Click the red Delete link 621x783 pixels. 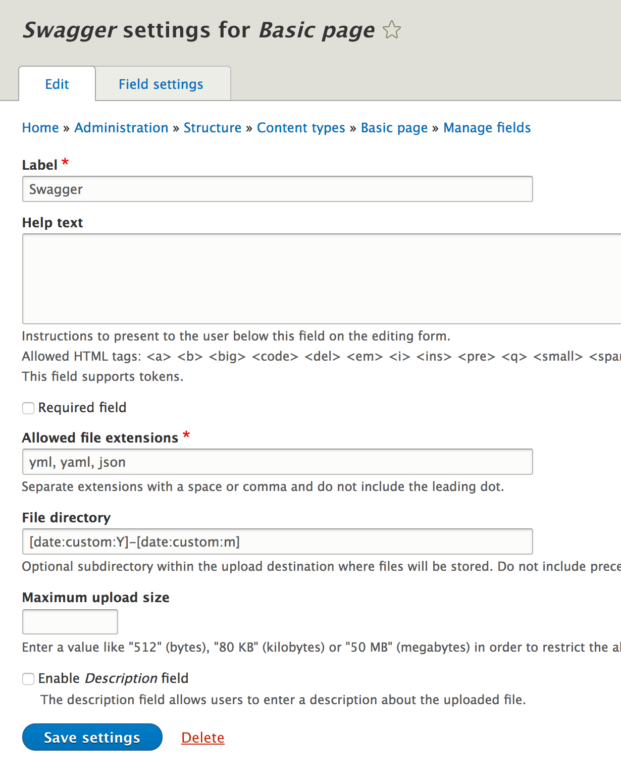203,738
